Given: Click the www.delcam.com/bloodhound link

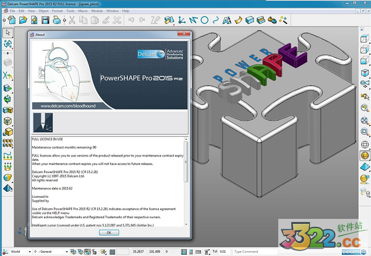Looking at the screenshot, I should click(62, 106).
